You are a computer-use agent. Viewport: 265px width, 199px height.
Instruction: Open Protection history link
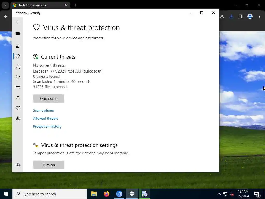(x=47, y=126)
